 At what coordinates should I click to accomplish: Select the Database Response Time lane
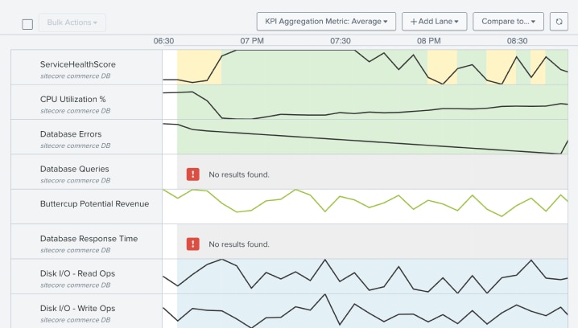[x=89, y=239]
